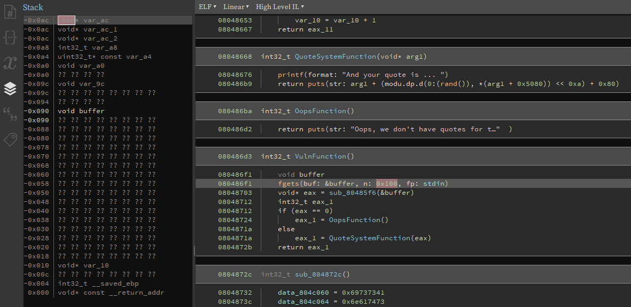Image resolution: width=631 pixels, height=307 pixels.
Task: Open the Strings sidebar panel
Action: coord(10,114)
